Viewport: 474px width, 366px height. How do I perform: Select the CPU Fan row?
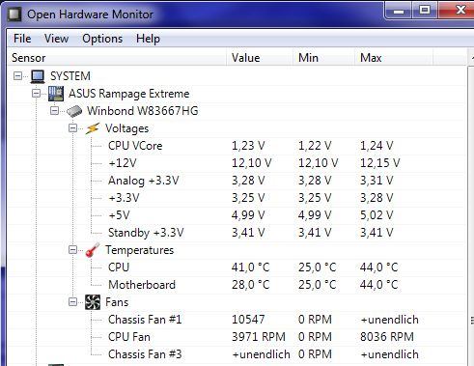[237, 337]
